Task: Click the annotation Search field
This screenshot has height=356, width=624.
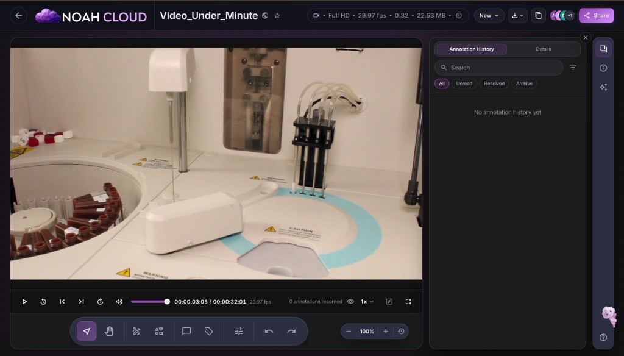Action: [x=498, y=68]
